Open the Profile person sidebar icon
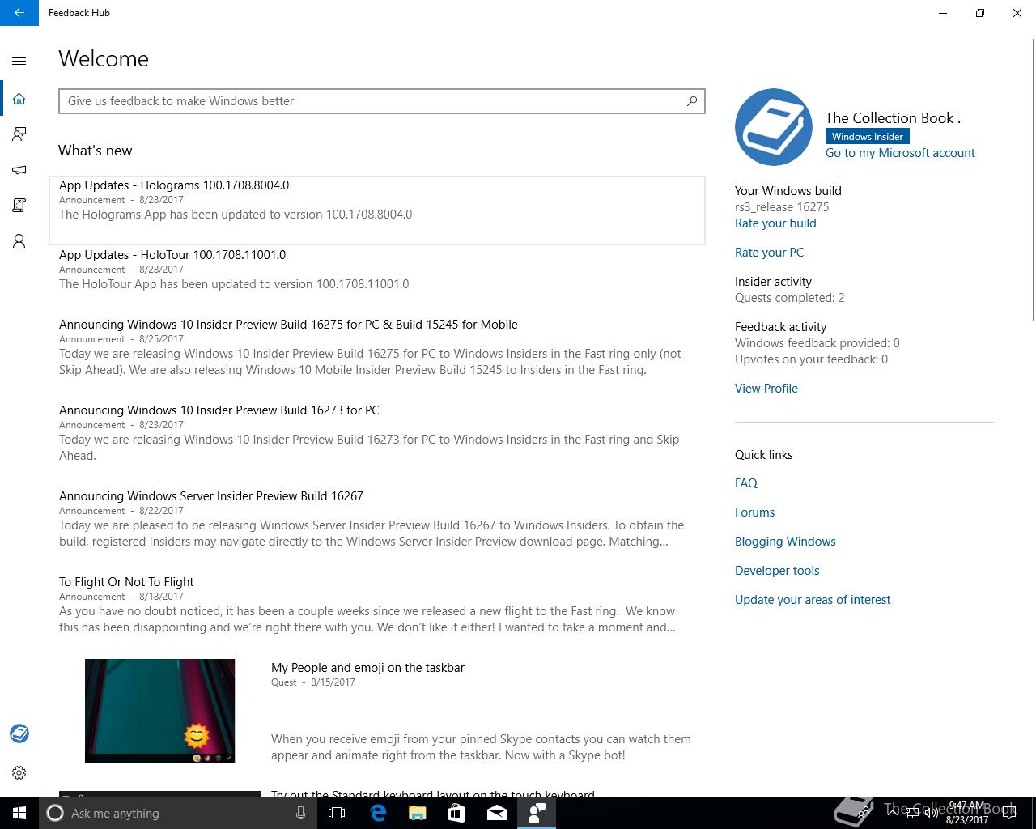1036x829 pixels. (19, 241)
